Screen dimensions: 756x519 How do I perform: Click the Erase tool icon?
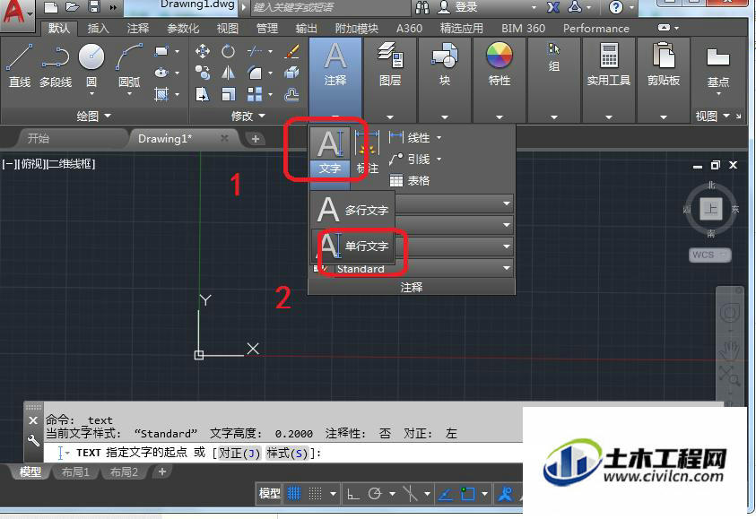click(291, 51)
